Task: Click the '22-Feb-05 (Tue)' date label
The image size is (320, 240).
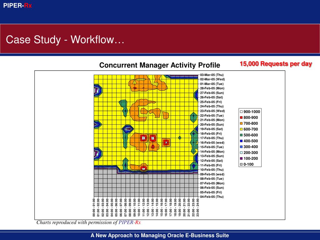Action: coord(212,116)
